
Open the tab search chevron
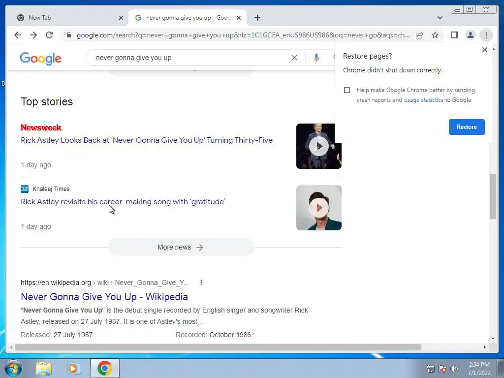coord(440,18)
